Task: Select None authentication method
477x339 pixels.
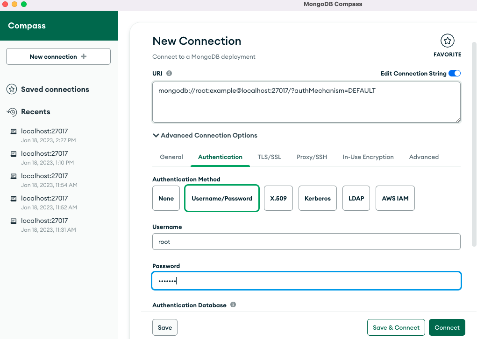Action: (x=166, y=198)
